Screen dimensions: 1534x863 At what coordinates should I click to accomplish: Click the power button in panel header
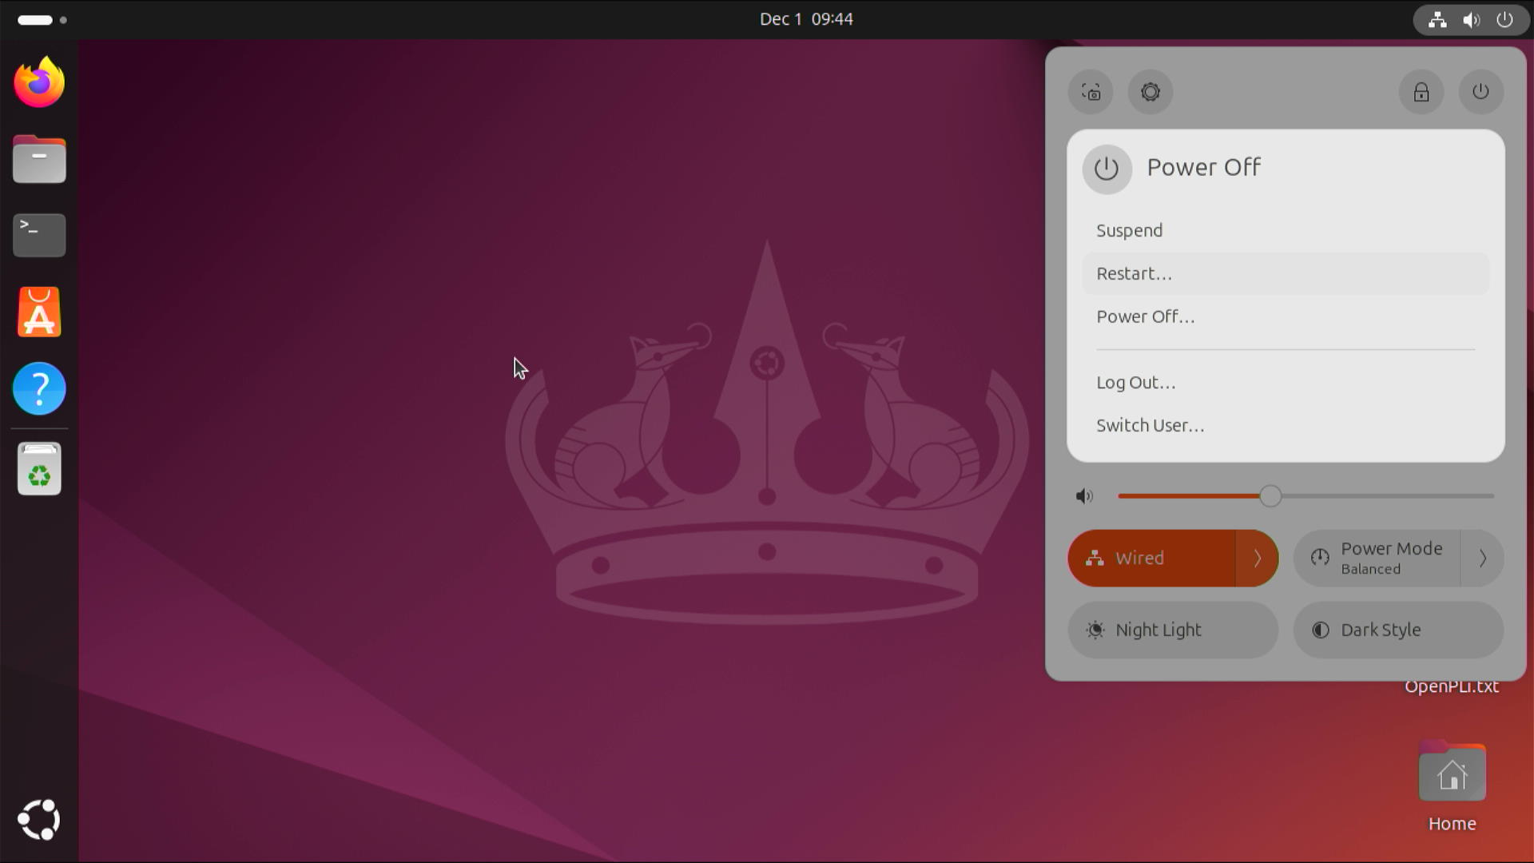point(1480,92)
